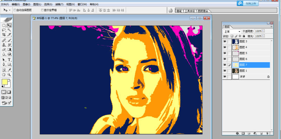Switch to the 图层复合 palette tab
This screenshot has height=139, width=281.
click(x=203, y=11)
